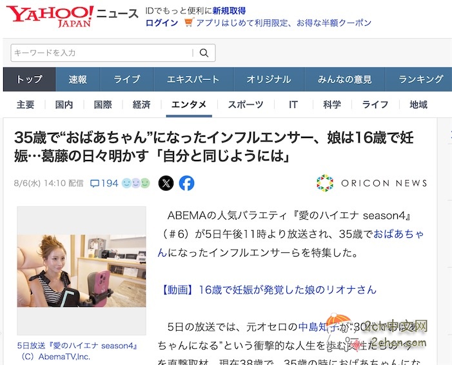The width and height of the screenshot is (452, 365).
Task: Open the ログイン link
Action: [162, 23]
